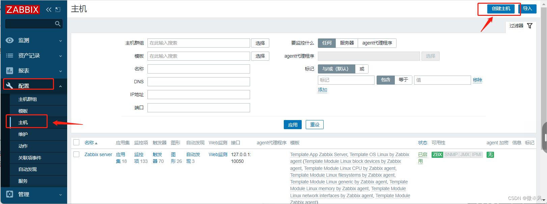The image size is (547, 204).
Task: Click Template App Zabbix Server link
Action: [319, 154]
